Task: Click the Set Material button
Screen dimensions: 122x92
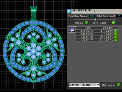Action: 109,85
